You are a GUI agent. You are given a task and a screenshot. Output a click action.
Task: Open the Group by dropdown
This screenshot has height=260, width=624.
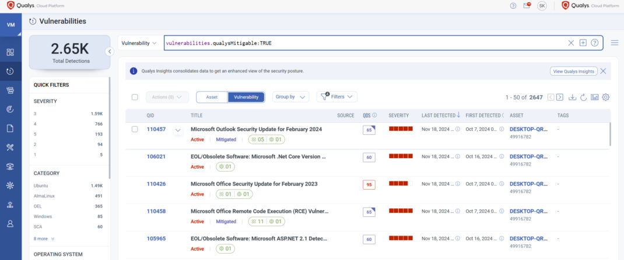[x=290, y=97]
